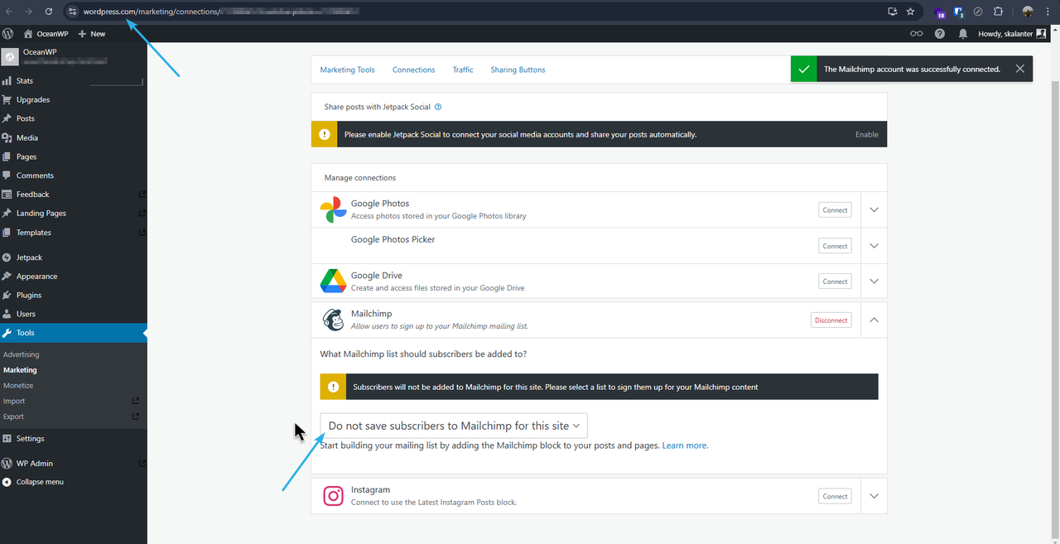Select the Tools menu item
Image resolution: width=1060 pixels, height=544 pixels.
[74, 333]
